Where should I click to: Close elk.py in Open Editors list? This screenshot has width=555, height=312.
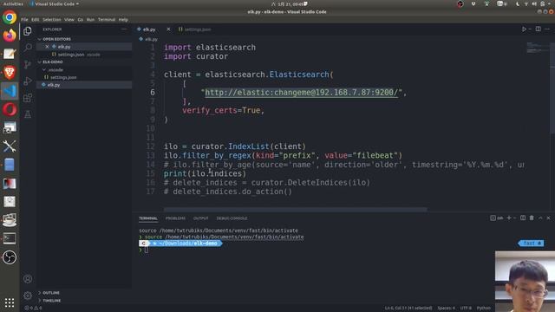[47, 47]
